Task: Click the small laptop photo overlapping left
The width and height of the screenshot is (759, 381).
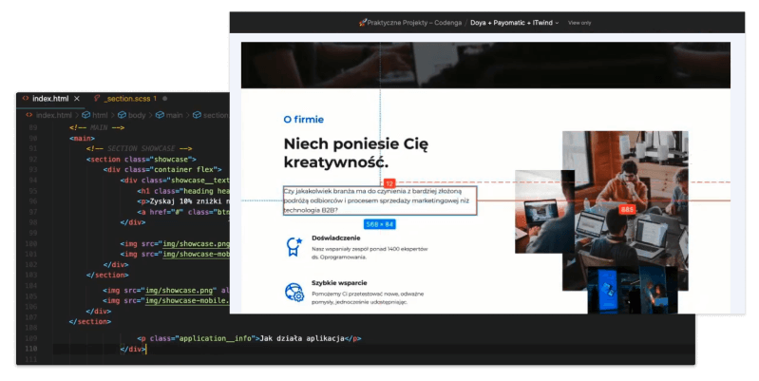Action: 544,212
